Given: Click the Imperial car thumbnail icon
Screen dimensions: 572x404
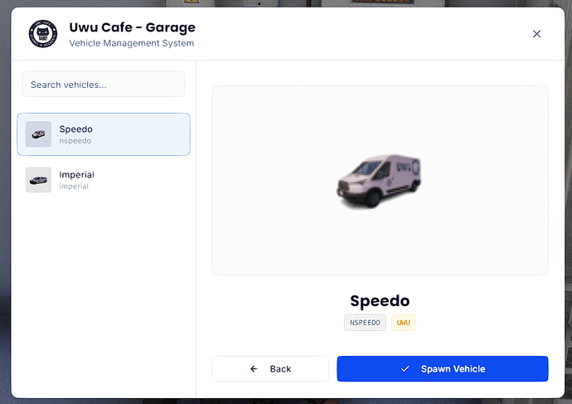Looking at the screenshot, I should coord(38,180).
